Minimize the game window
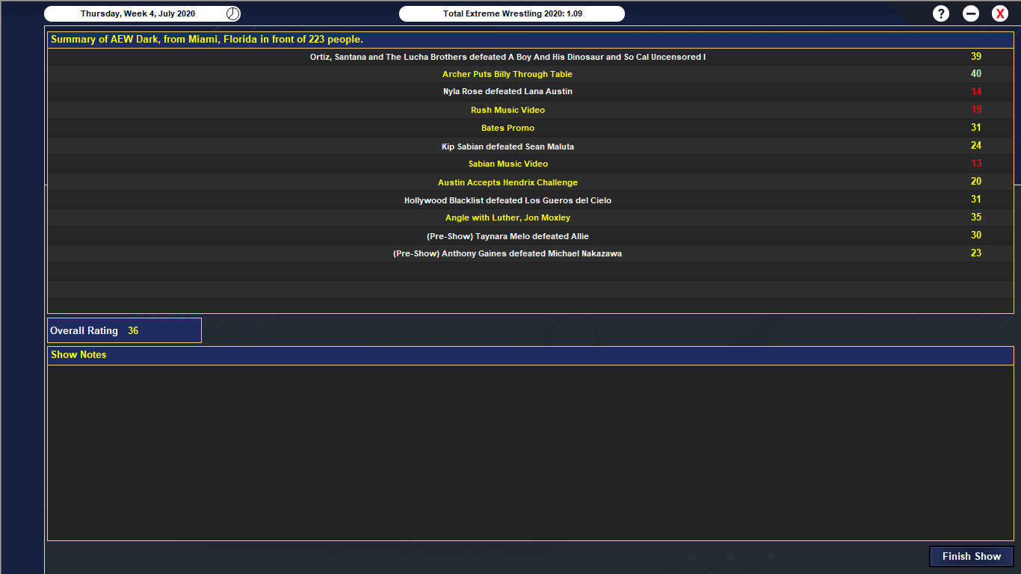The width and height of the screenshot is (1021, 574). (971, 13)
